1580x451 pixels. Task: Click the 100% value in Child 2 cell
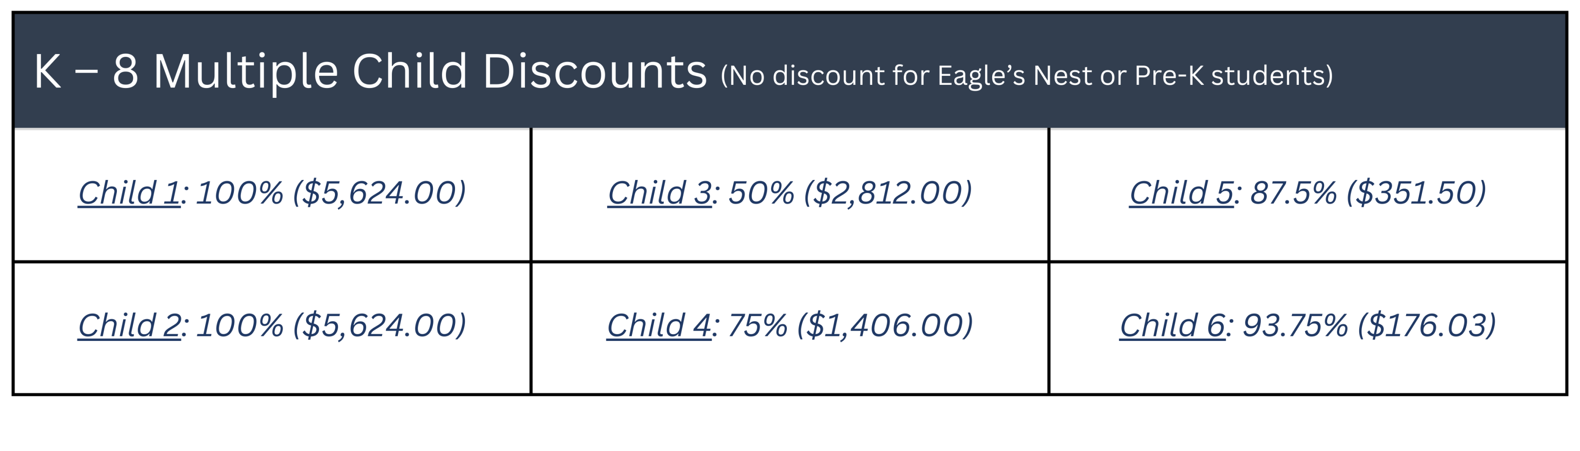click(240, 325)
